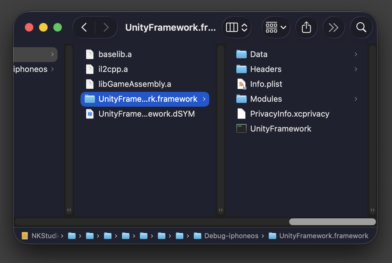Select the Info.plist file name
392x263 pixels.
[266, 84]
